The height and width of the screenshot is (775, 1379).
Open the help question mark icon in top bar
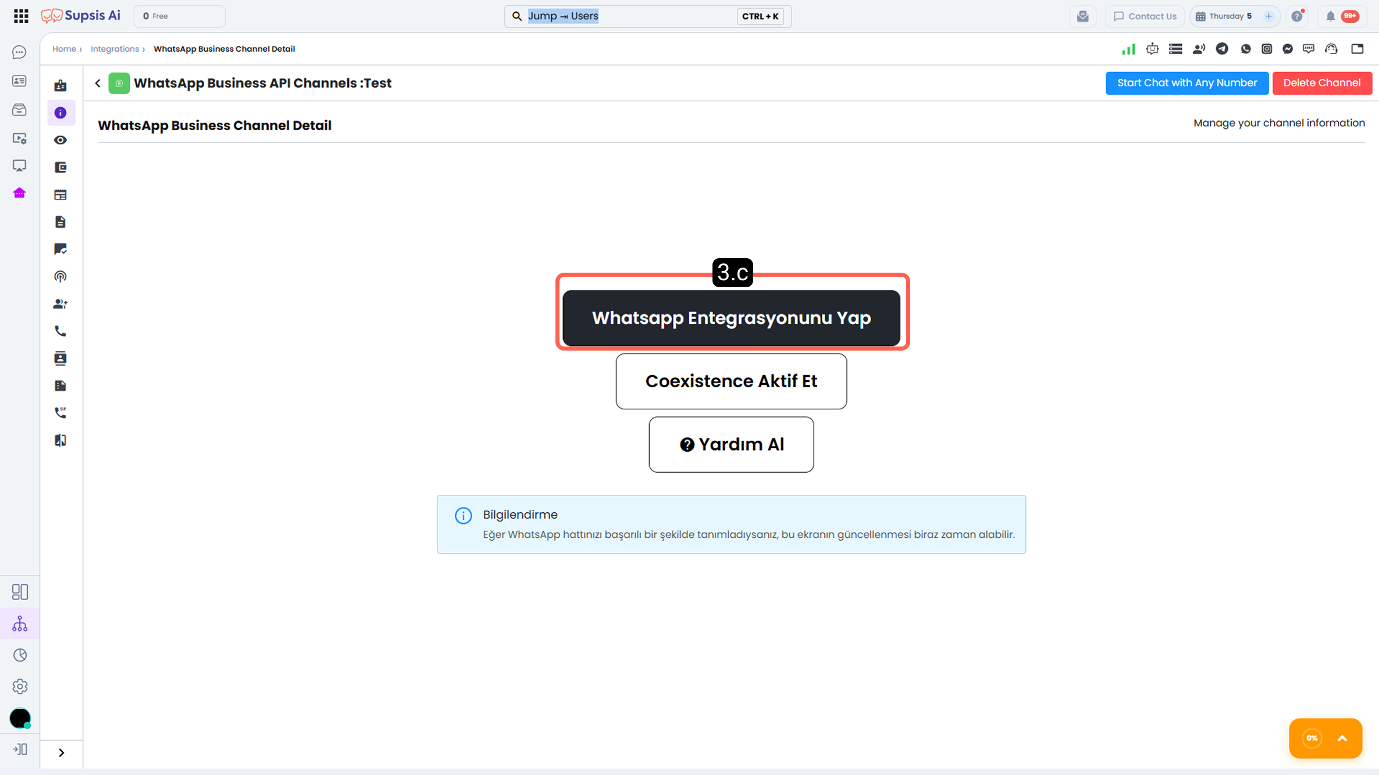tap(1297, 16)
